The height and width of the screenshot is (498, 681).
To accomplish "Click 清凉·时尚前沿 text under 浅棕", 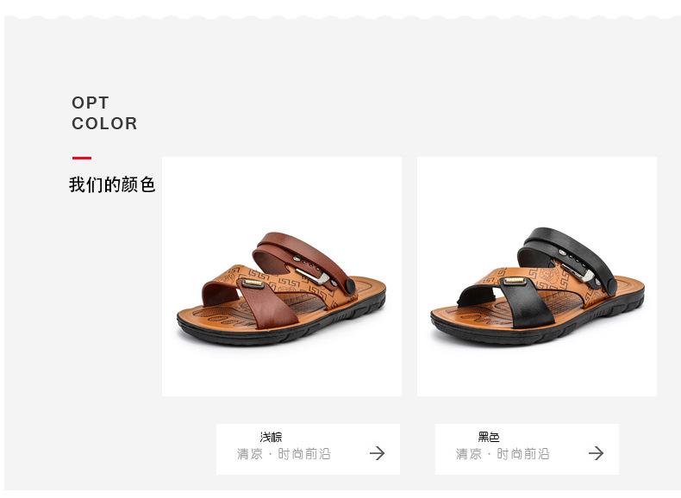I will click(x=284, y=454).
